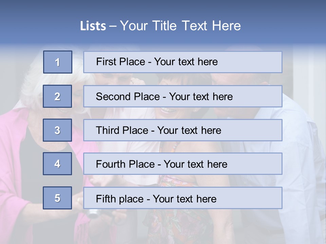Click the words Your text here in First Place
Viewport: 326px width, 244px height.
pyautogui.click(x=186, y=62)
